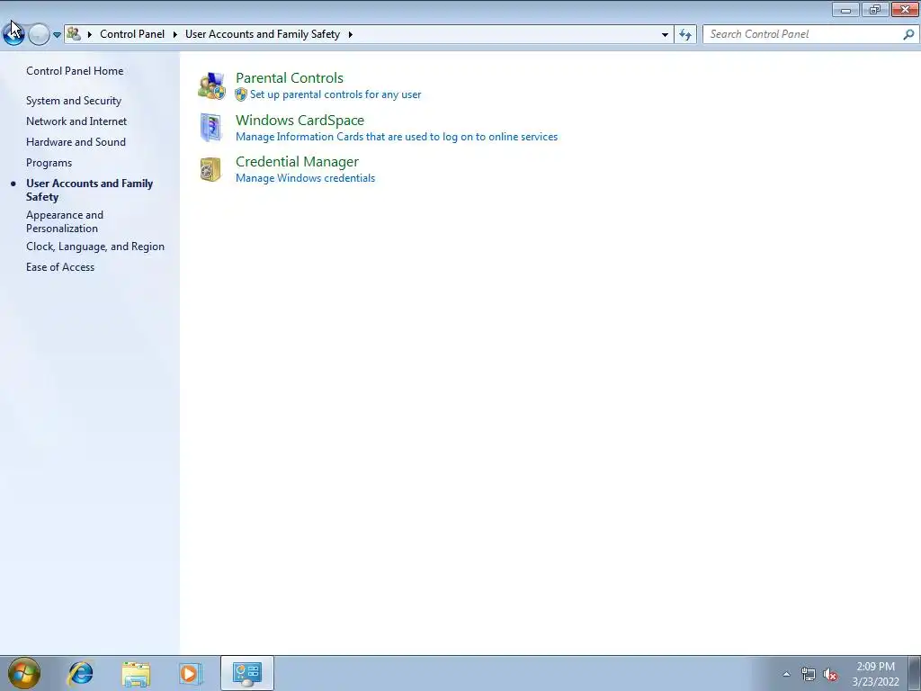Open Network and Internet category

click(76, 121)
